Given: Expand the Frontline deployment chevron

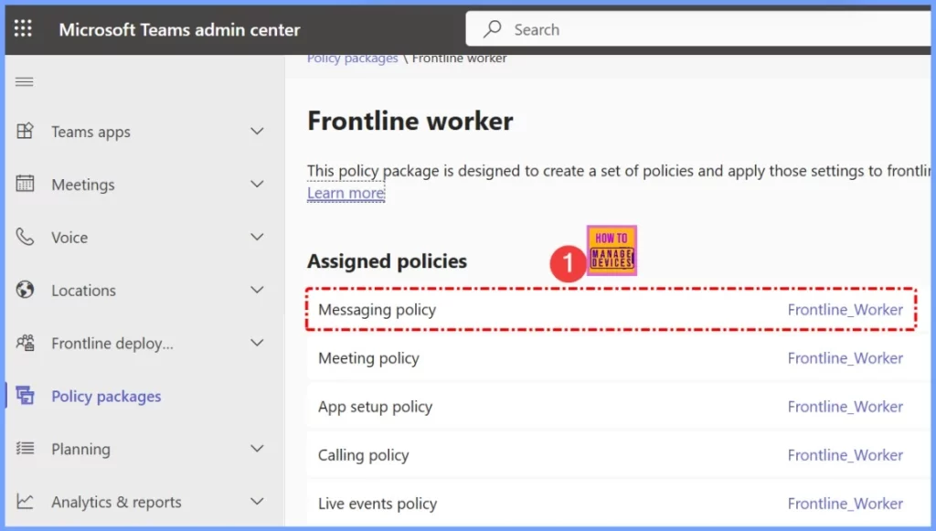Looking at the screenshot, I should pyautogui.click(x=257, y=343).
